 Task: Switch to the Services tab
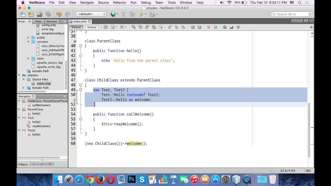(52, 21)
